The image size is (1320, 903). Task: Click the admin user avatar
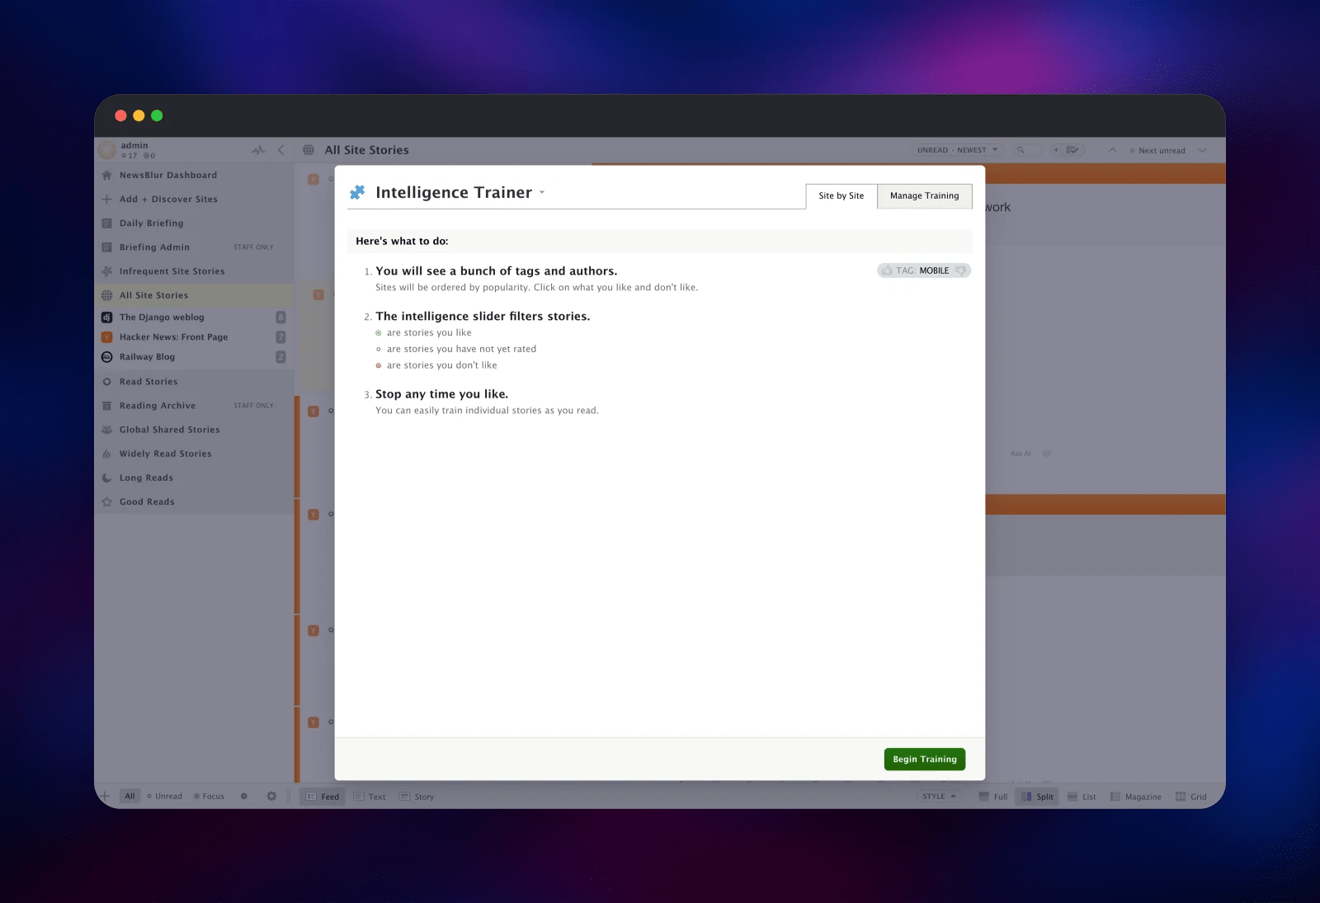[x=107, y=149]
